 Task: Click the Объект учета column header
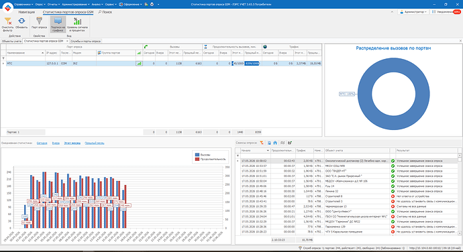[357, 151]
